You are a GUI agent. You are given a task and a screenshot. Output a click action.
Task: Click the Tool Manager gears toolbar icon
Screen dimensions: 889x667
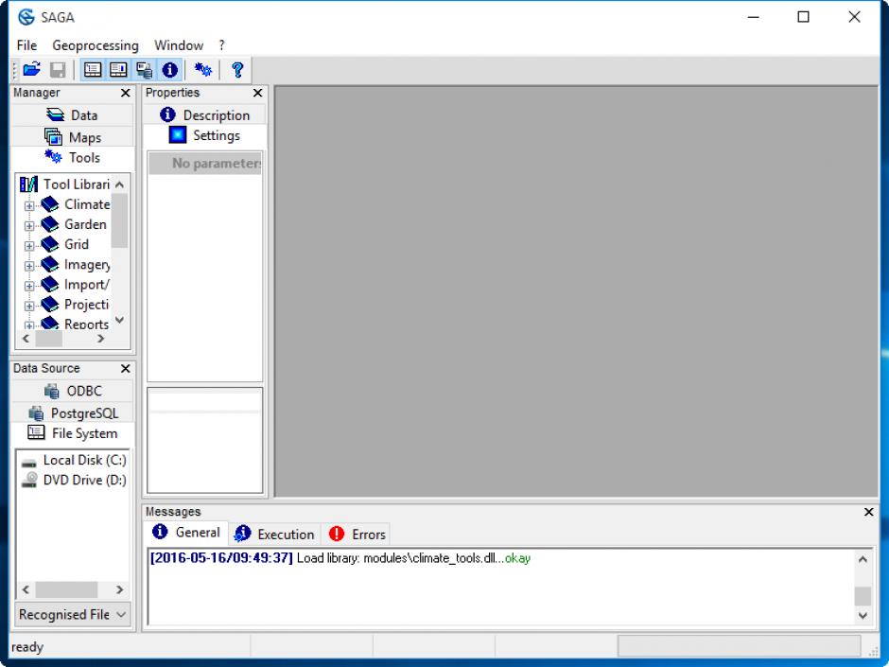pyautogui.click(x=202, y=70)
